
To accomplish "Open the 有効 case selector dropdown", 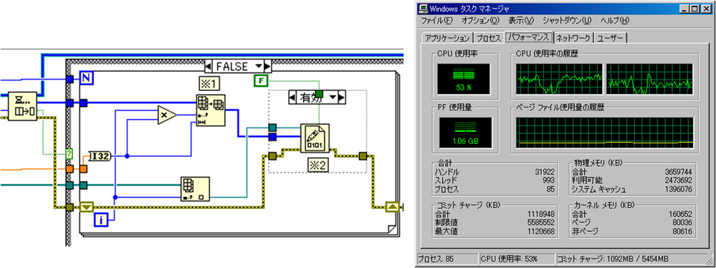I will tap(333, 97).
